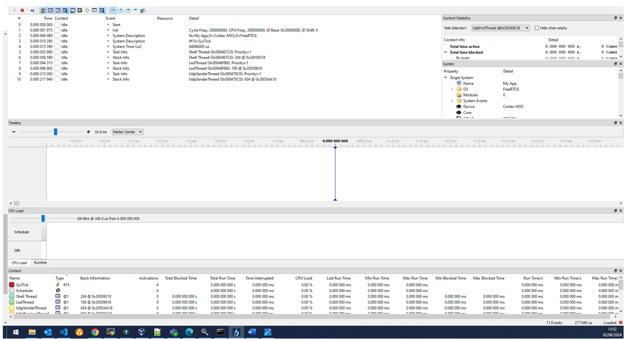This screenshot has height=339, width=625.
Task: Expand the OS FreeRTOS tree node
Action: click(x=452, y=89)
